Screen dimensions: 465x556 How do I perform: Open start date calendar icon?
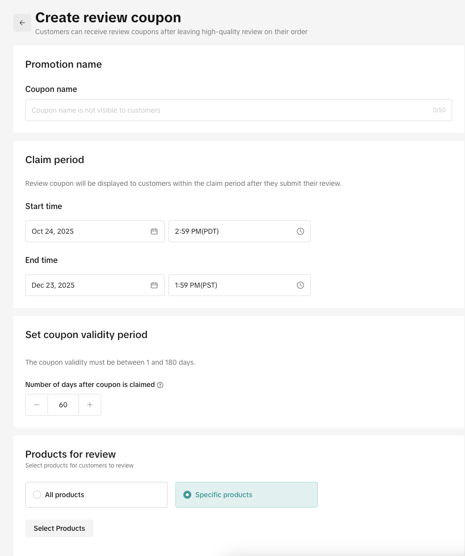click(x=154, y=231)
